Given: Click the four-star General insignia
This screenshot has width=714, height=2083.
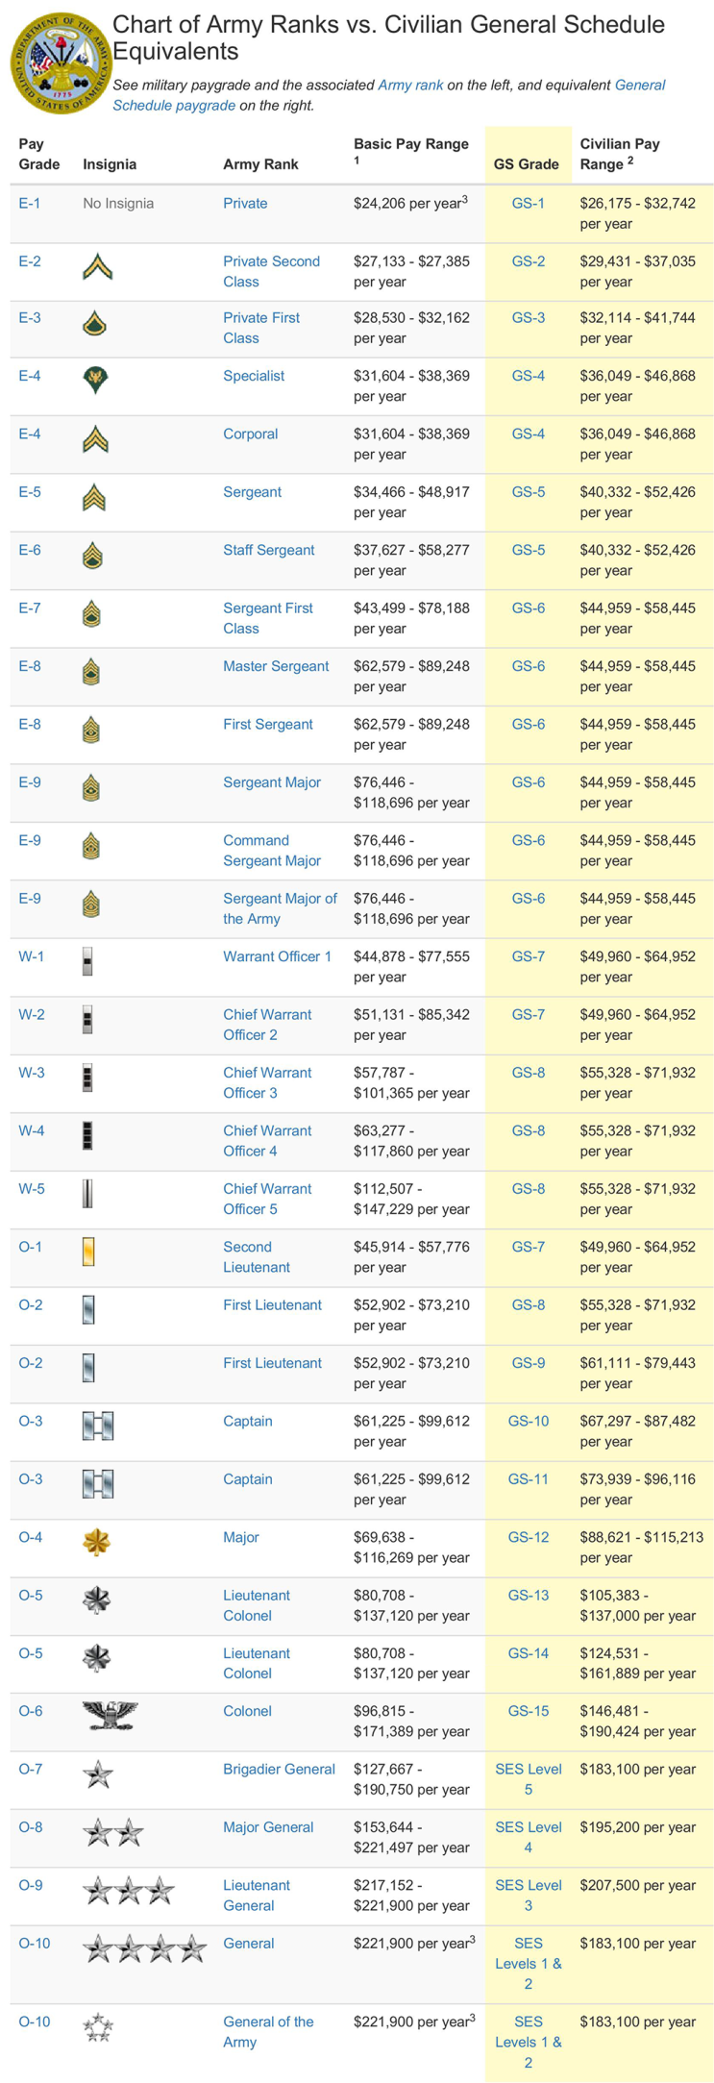Looking at the screenshot, I should pyautogui.click(x=145, y=1948).
